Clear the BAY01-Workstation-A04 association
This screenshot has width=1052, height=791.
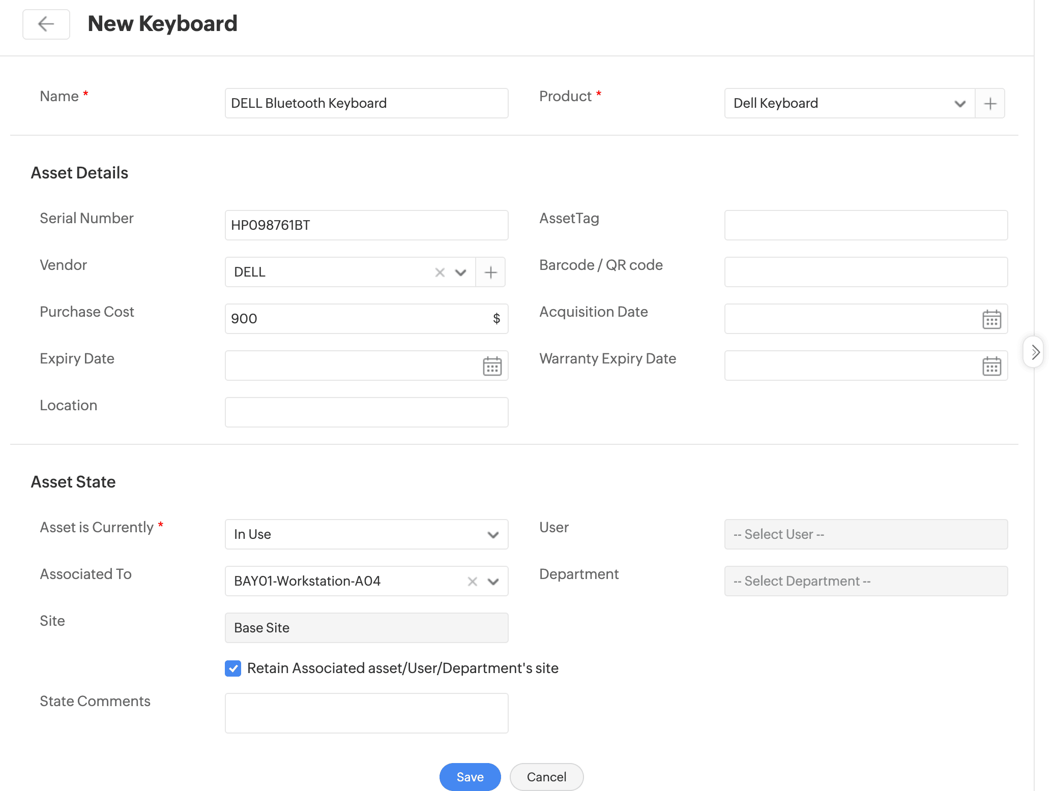(x=473, y=582)
